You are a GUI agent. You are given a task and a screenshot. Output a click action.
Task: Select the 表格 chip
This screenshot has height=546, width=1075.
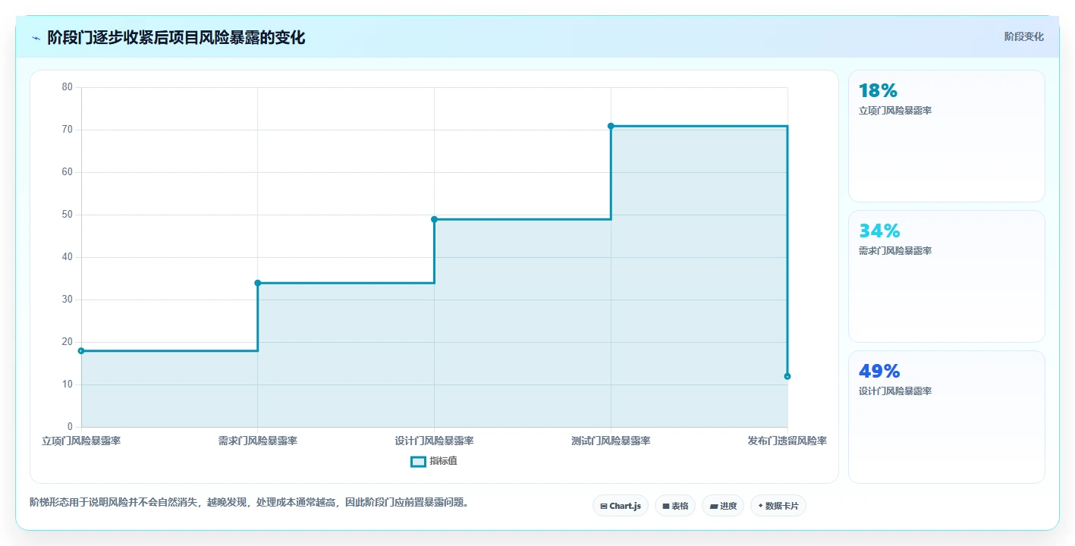tap(674, 506)
